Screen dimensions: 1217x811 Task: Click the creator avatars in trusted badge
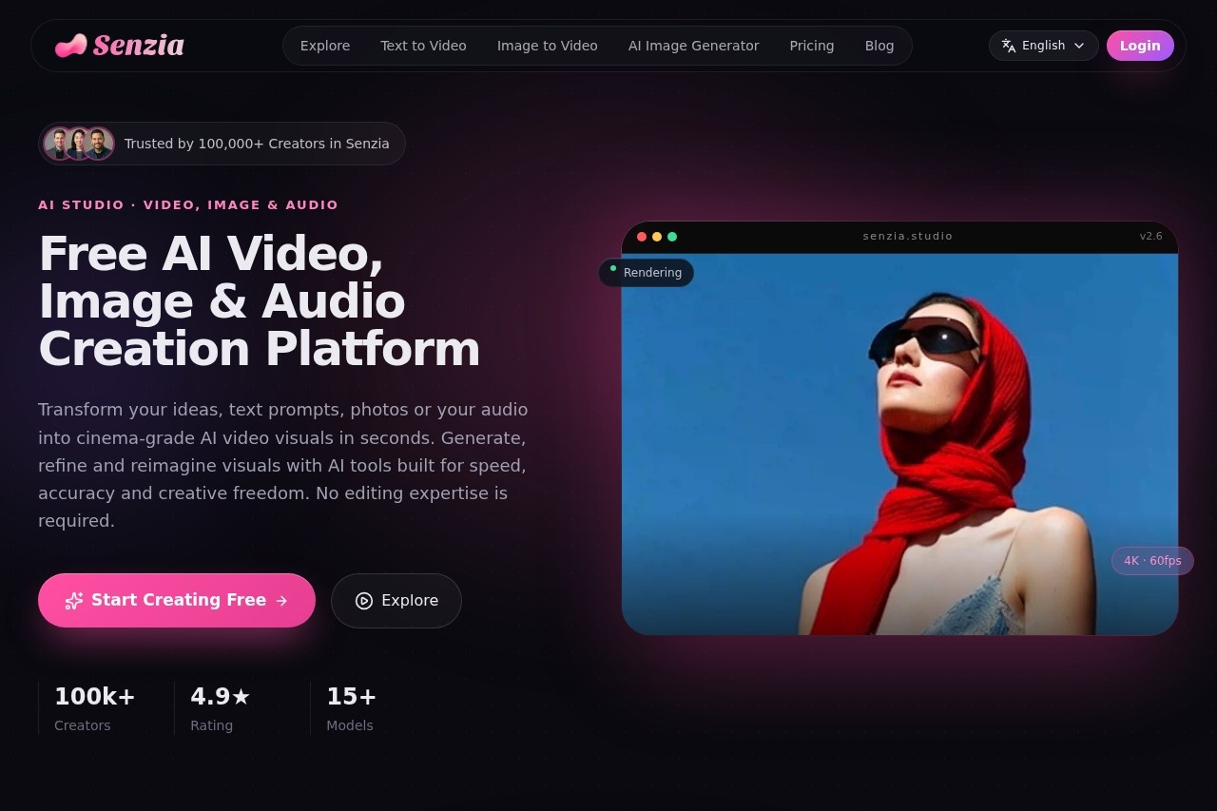(79, 144)
